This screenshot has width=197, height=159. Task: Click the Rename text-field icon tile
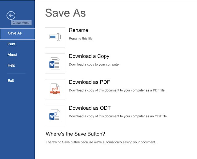55,37
